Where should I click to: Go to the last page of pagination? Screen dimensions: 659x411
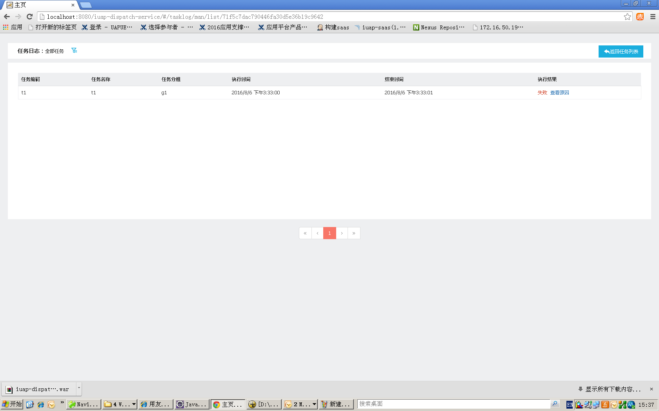coord(354,233)
